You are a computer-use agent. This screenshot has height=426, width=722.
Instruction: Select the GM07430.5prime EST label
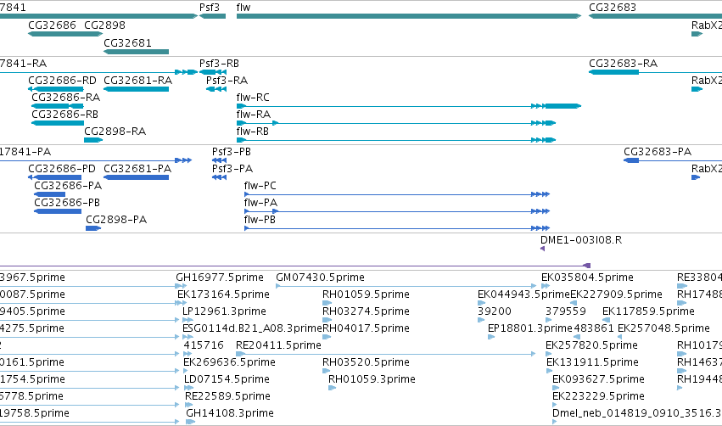coord(320,277)
